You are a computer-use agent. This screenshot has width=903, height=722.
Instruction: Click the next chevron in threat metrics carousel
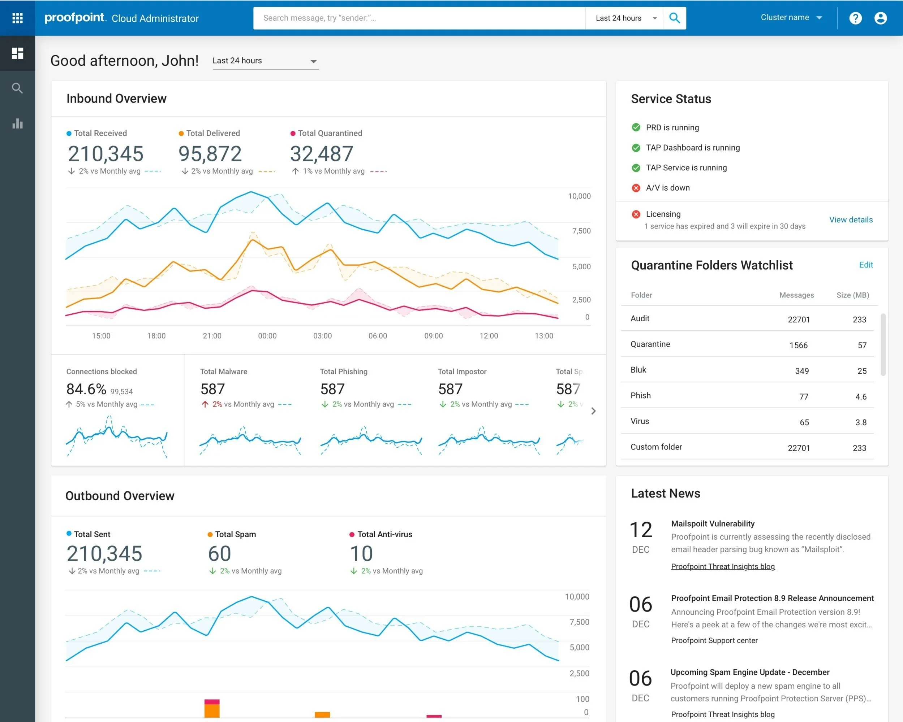593,411
